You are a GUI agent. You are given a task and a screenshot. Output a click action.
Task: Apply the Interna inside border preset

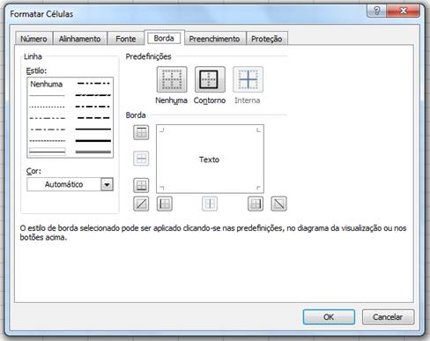[248, 79]
